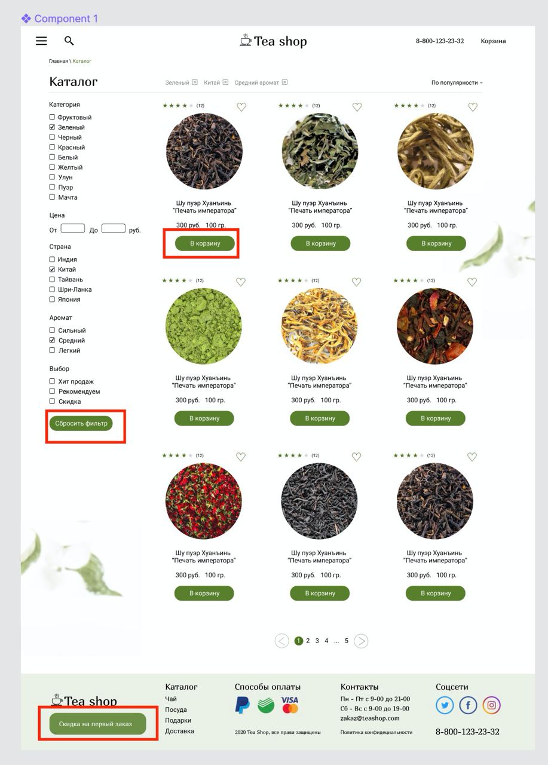Expand the По популярности sort dropdown
This screenshot has width=548, height=765.
457,82
